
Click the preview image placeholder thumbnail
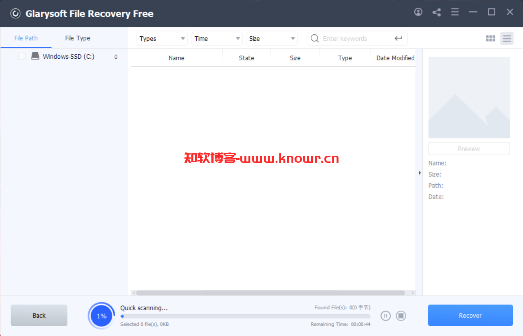[x=469, y=97]
